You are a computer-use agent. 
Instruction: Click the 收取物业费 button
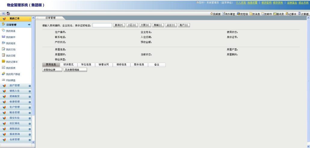coord(52,70)
